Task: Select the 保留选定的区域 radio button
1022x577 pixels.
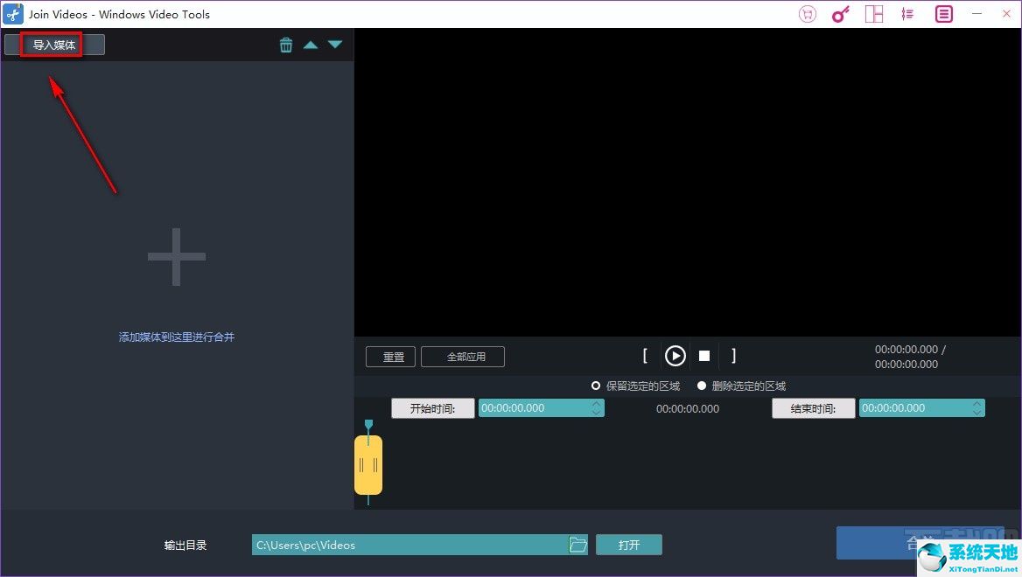Action: click(x=596, y=386)
